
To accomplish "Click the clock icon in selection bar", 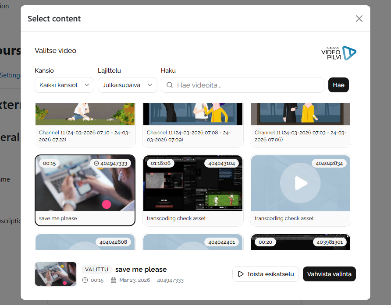I will tap(85, 280).
